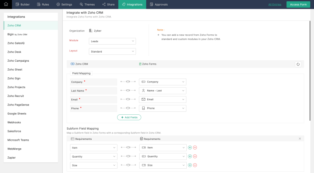Viewport: 314px width, 173px height.
Task: Click the Access Form button
Action: pos(298,4)
